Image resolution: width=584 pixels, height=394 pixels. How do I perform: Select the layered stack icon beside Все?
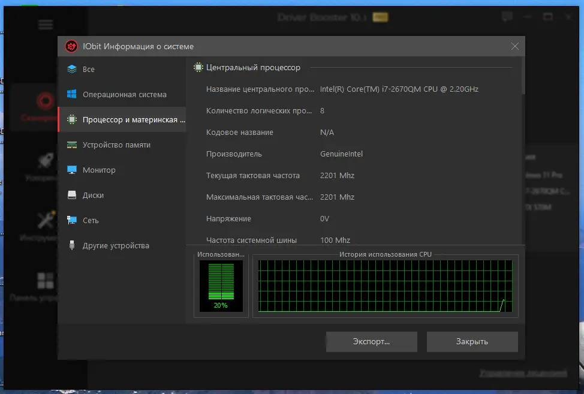(72, 70)
